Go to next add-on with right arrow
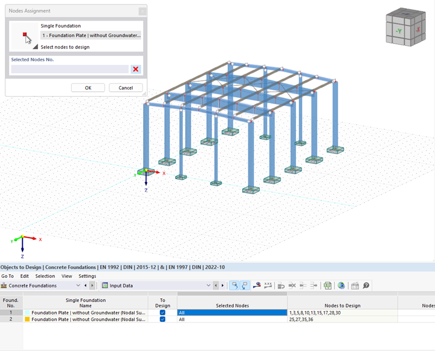Viewport: 435px width, 351px height. point(92,286)
